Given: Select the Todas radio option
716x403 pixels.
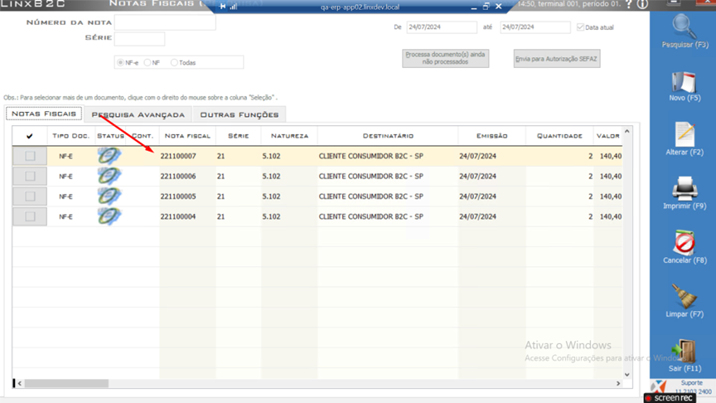Looking at the screenshot, I should (x=174, y=62).
